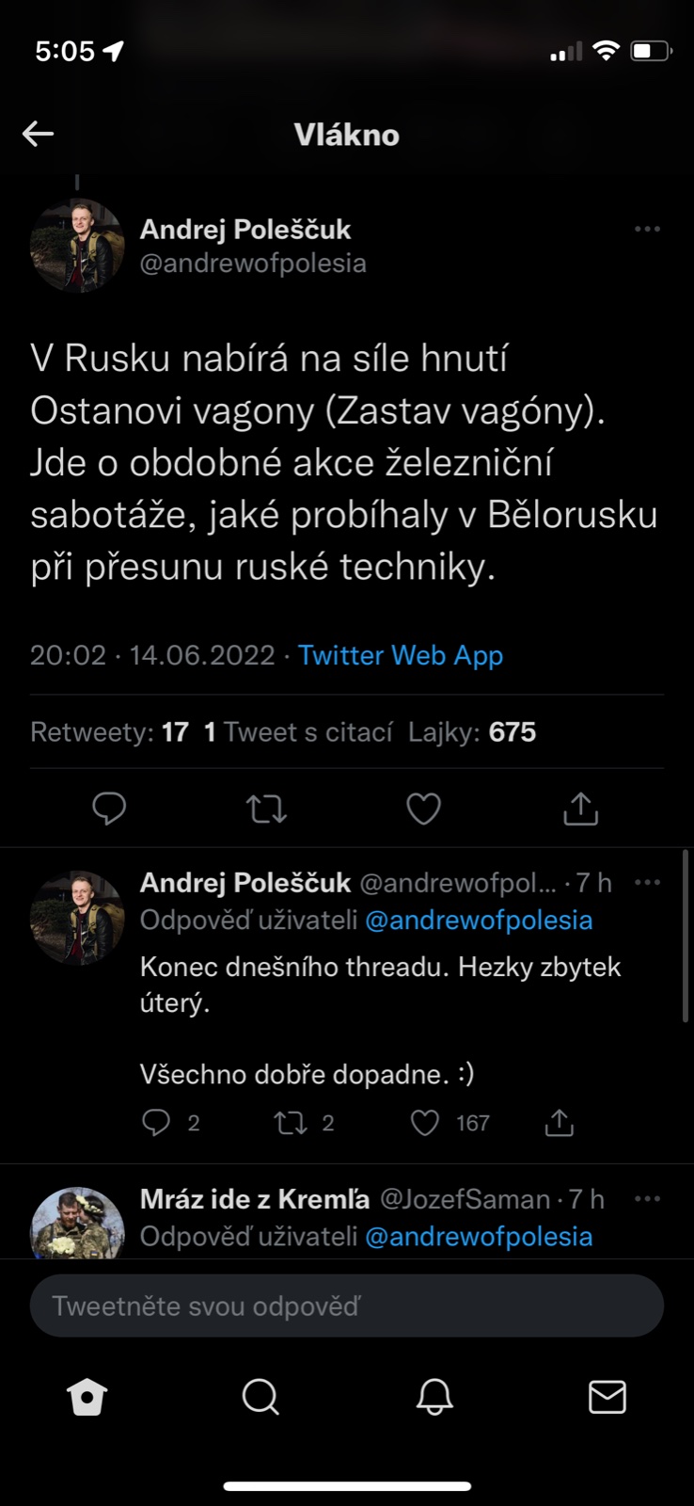View the list of 17 Retweety
Viewport: 694px width, 1506px height.
(x=109, y=732)
